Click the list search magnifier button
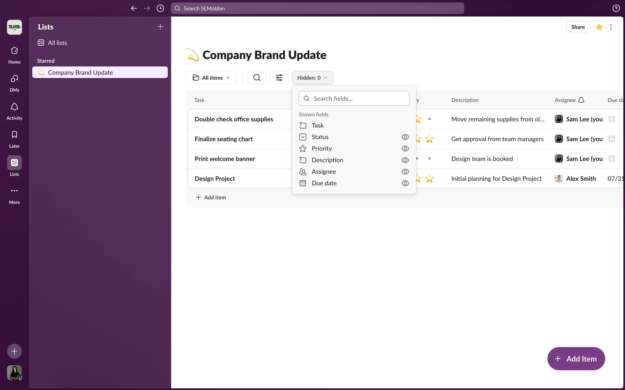 point(257,78)
